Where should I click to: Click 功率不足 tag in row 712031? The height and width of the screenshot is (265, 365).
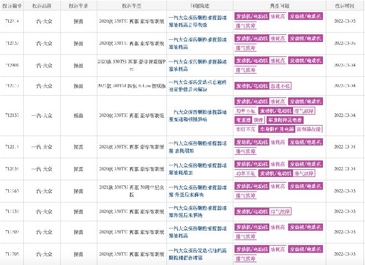click(246, 174)
